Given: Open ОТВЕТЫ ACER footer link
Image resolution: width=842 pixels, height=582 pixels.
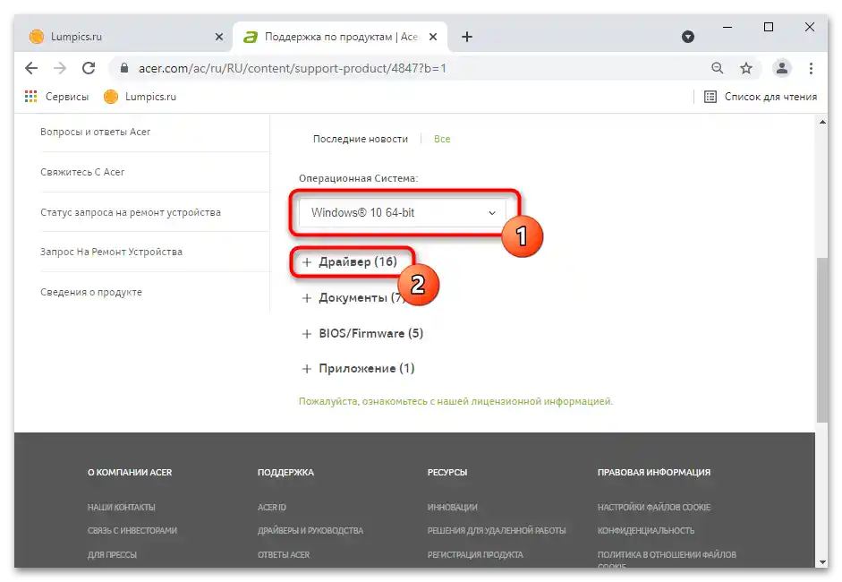Looking at the screenshot, I should pyautogui.click(x=284, y=554).
